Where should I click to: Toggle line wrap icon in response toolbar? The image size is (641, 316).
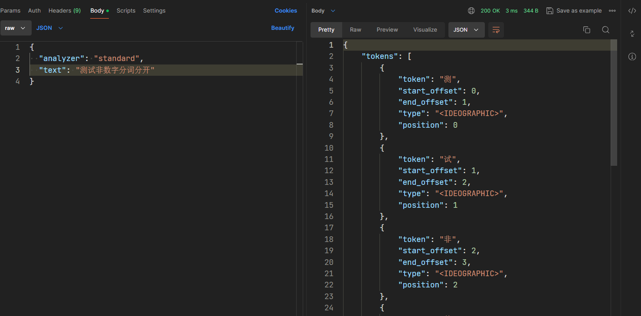click(x=496, y=30)
